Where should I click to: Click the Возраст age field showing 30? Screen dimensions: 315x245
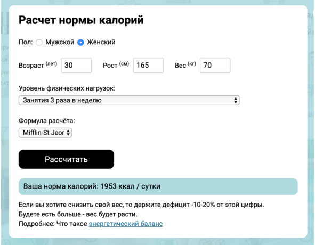click(x=76, y=66)
